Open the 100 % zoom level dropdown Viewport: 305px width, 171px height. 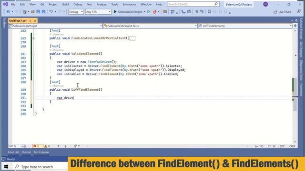tap(15, 146)
